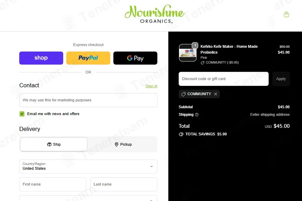Click the contact email input field

coord(88,100)
